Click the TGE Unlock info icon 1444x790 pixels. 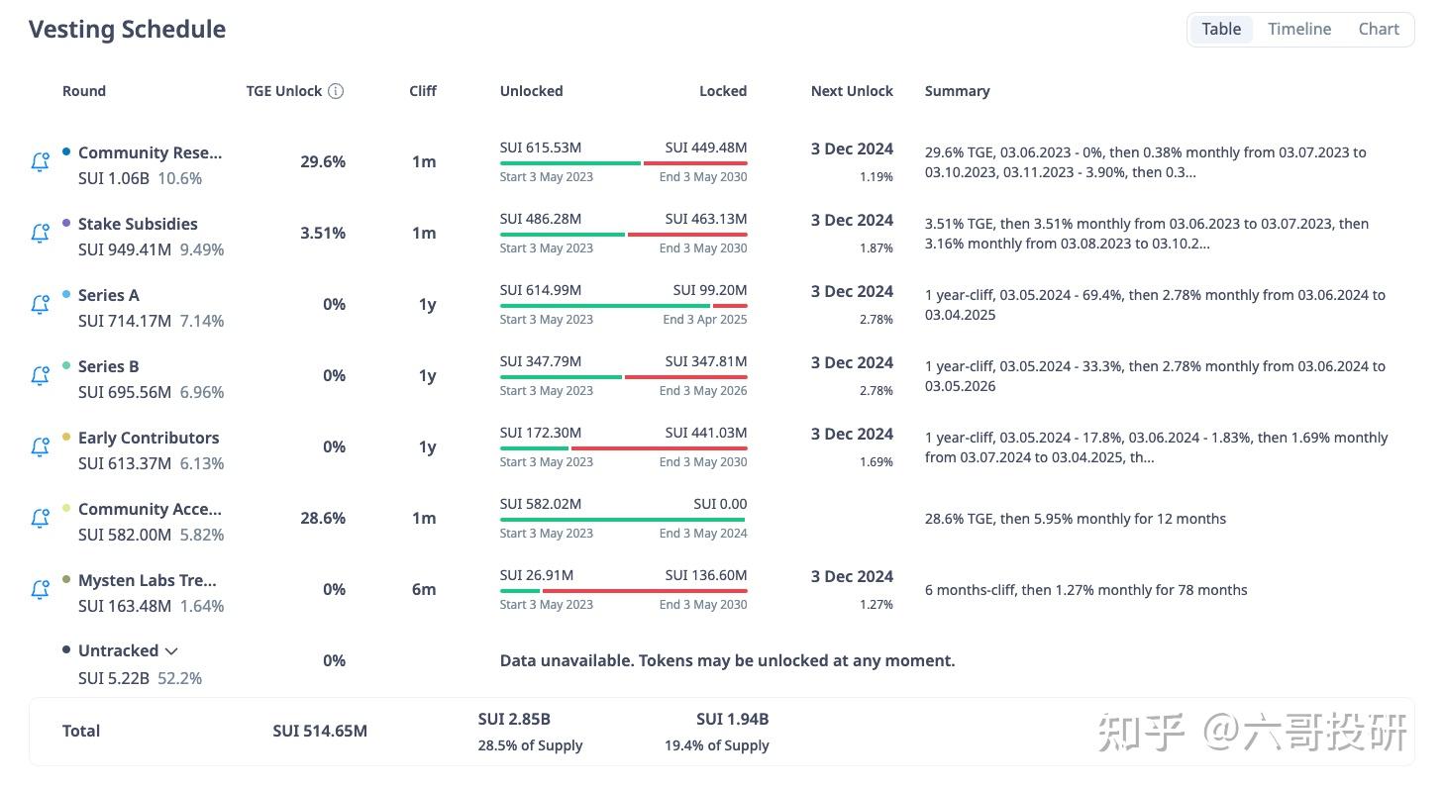tap(336, 91)
